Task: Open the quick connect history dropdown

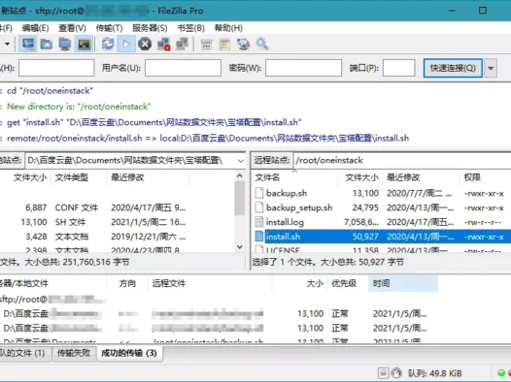Action: (x=491, y=68)
